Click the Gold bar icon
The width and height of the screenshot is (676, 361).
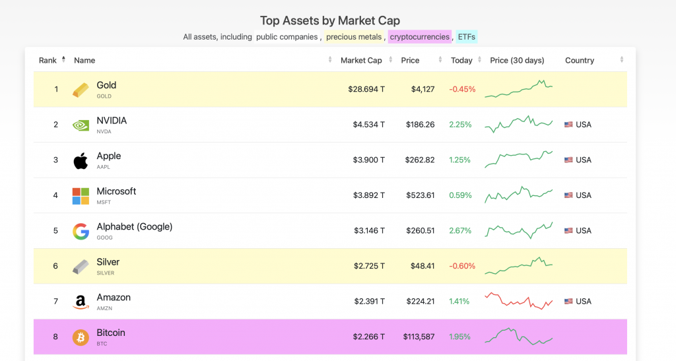point(81,90)
